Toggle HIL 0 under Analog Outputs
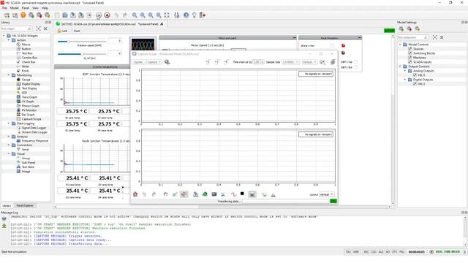 (415, 75)
